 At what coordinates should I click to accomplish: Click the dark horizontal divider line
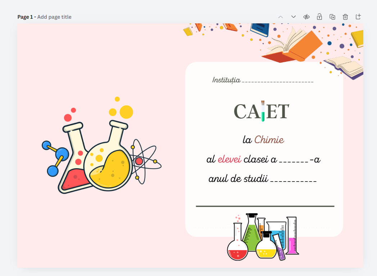(x=265, y=206)
